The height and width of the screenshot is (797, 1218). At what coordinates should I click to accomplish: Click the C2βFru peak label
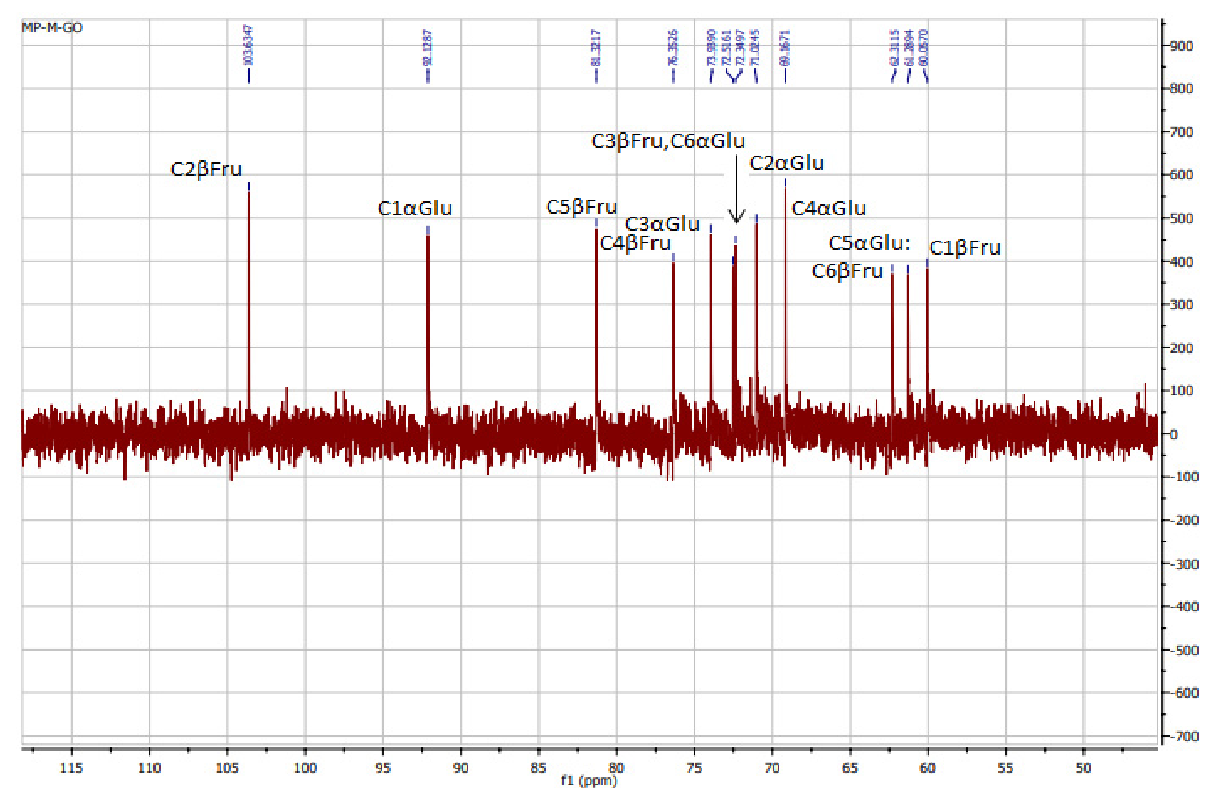click(x=206, y=169)
